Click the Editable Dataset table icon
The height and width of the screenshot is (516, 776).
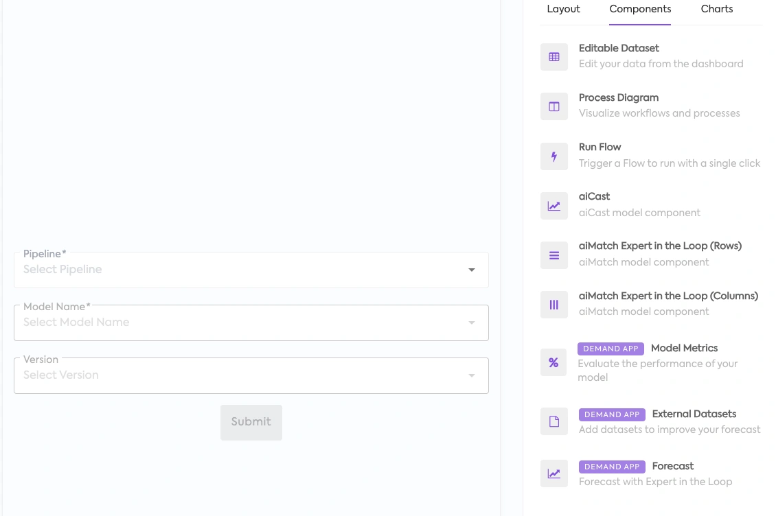point(554,57)
